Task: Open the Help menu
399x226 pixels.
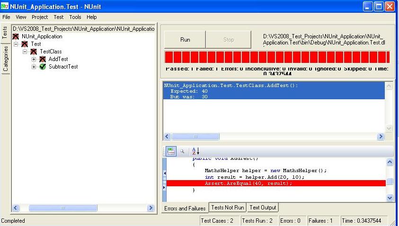Action: (x=92, y=17)
